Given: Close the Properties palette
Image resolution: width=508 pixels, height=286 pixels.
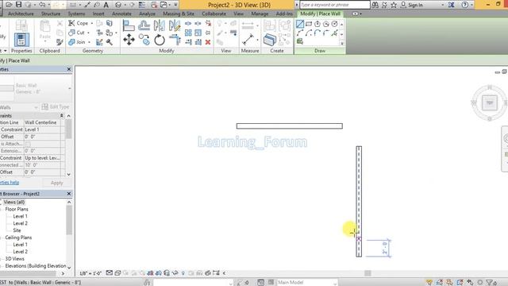Looking at the screenshot, I should pos(69,69).
